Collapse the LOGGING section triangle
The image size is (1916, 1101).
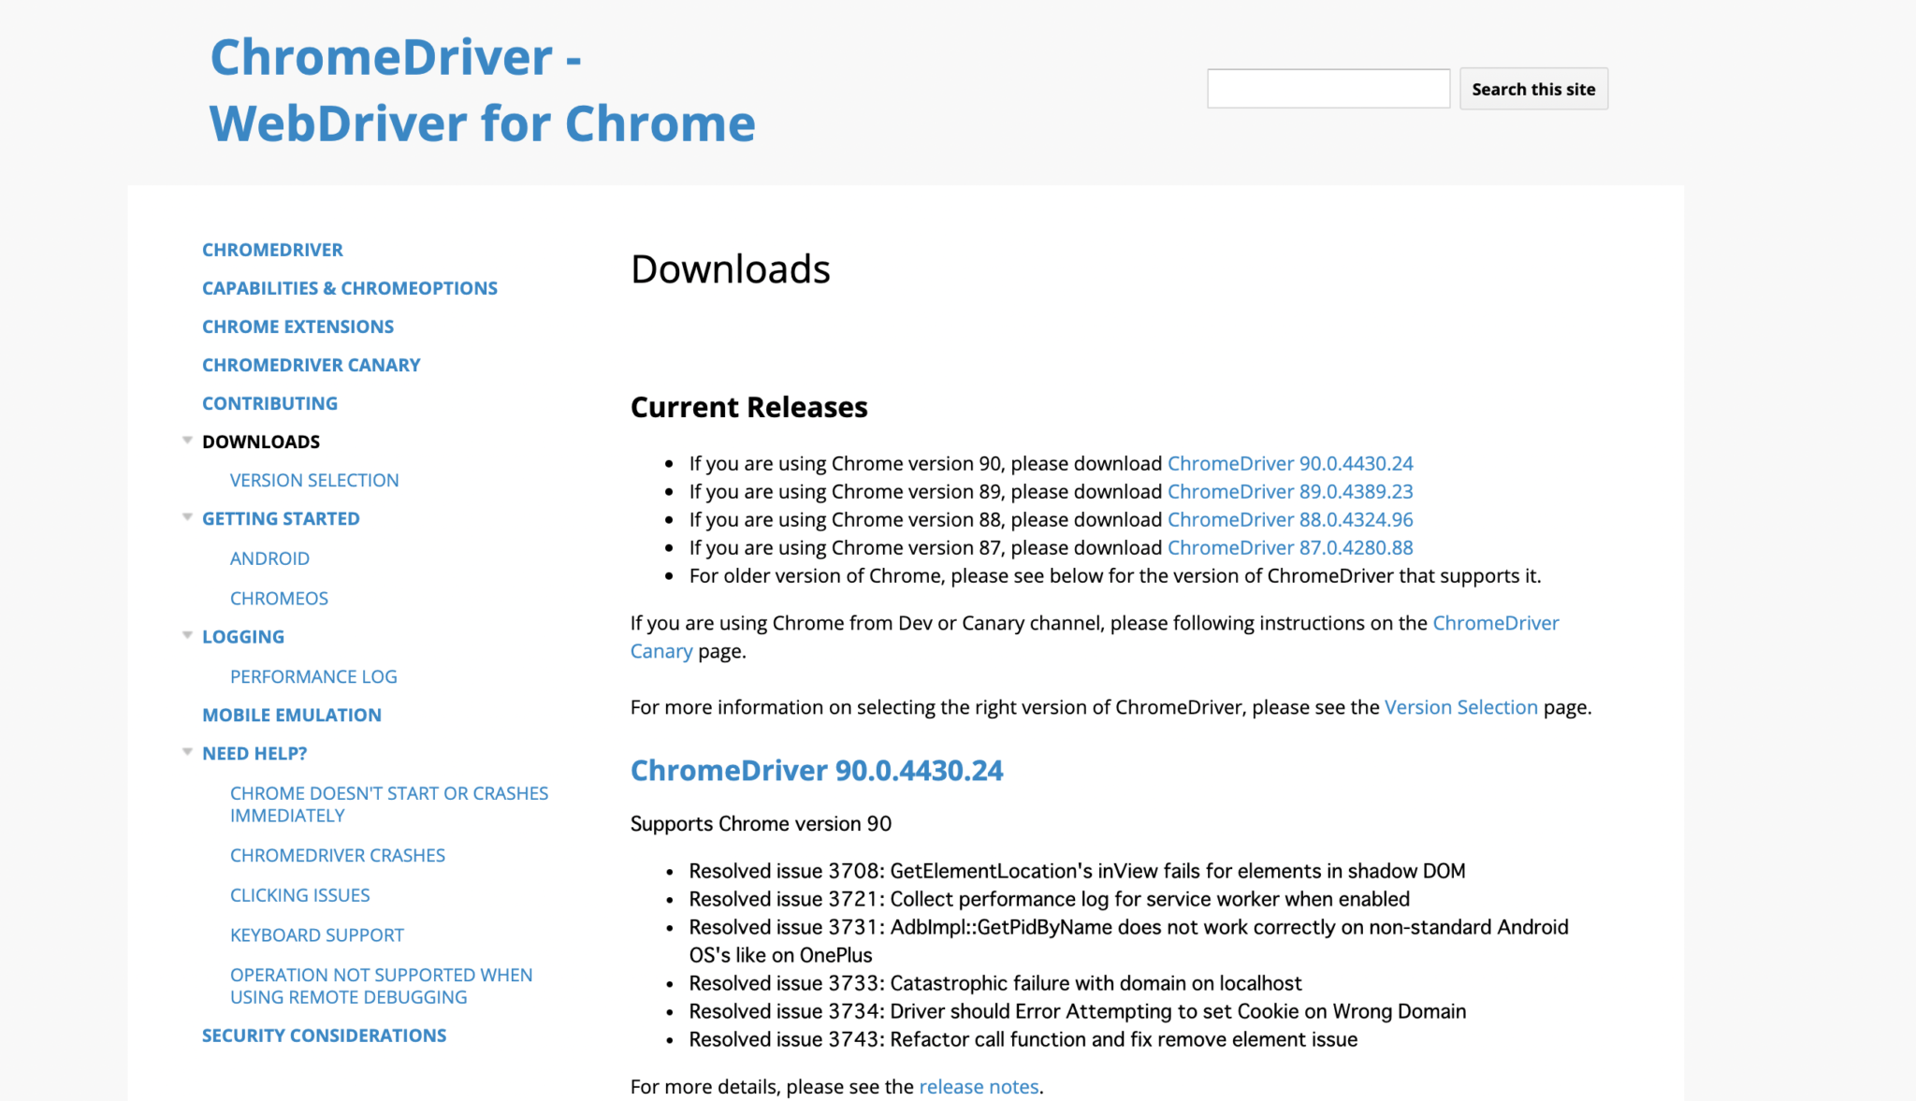click(x=188, y=635)
